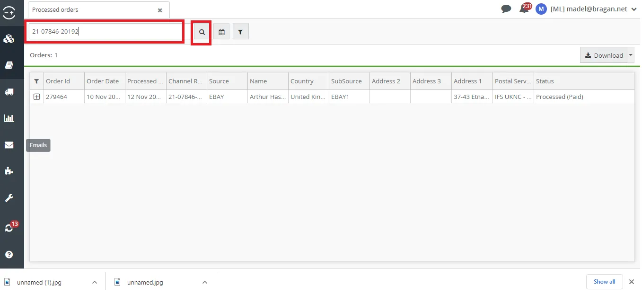Open the unnamed (1).jpg download options chevron
The height and width of the screenshot is (295, 642).
tap(95, 282)
